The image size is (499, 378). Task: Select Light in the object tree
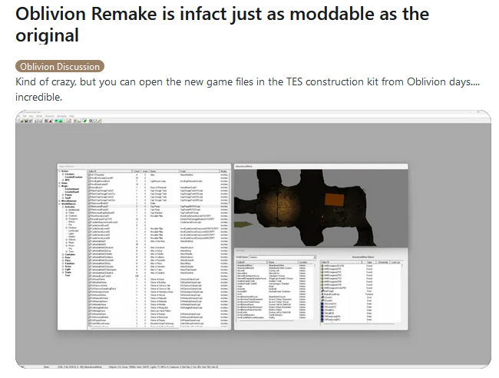point(68,270)
